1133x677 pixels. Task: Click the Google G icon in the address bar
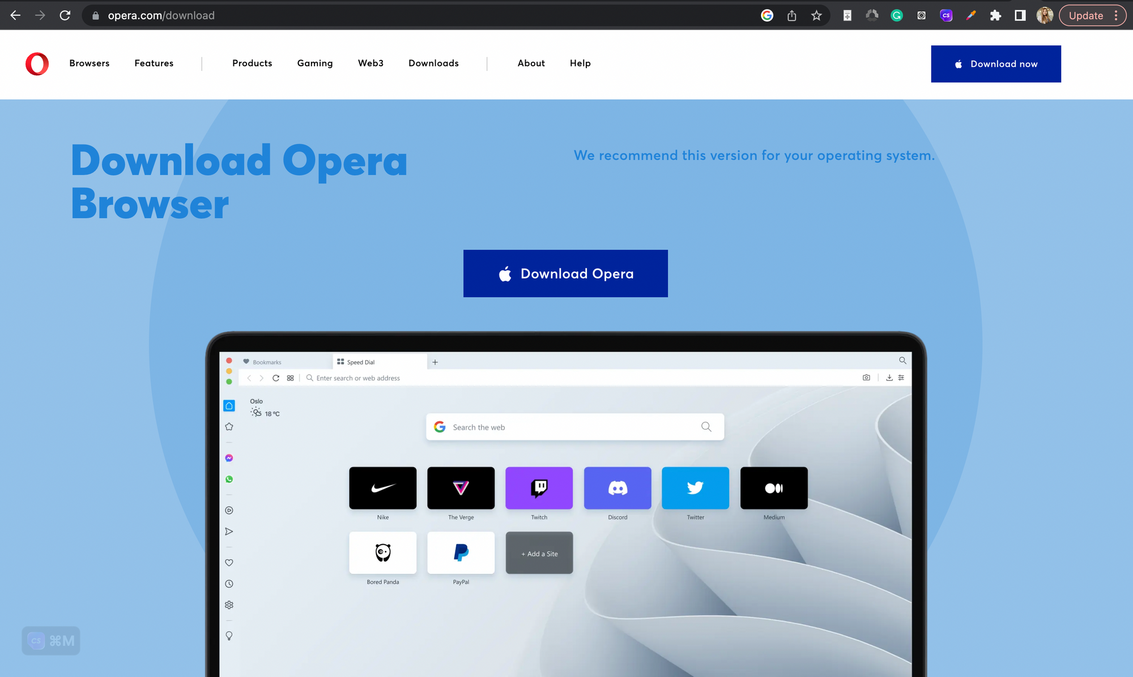click(x=767, y=15)
